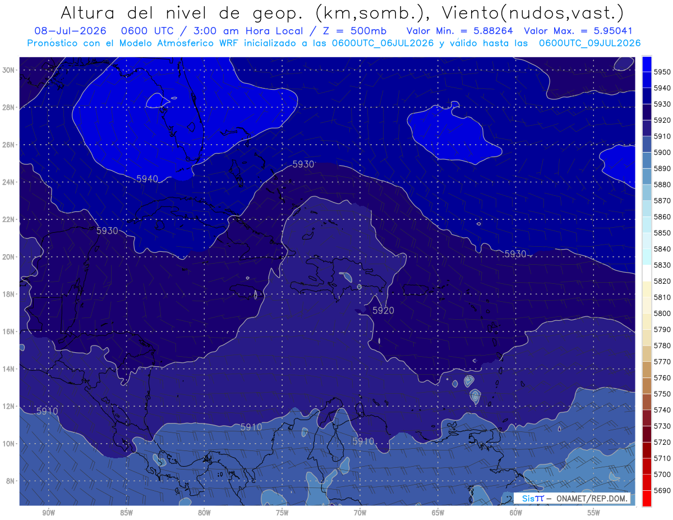Viewport: 673px width, 520px height.
Task: Click the 5700 label on the color scale
Action: click(662, 475)
